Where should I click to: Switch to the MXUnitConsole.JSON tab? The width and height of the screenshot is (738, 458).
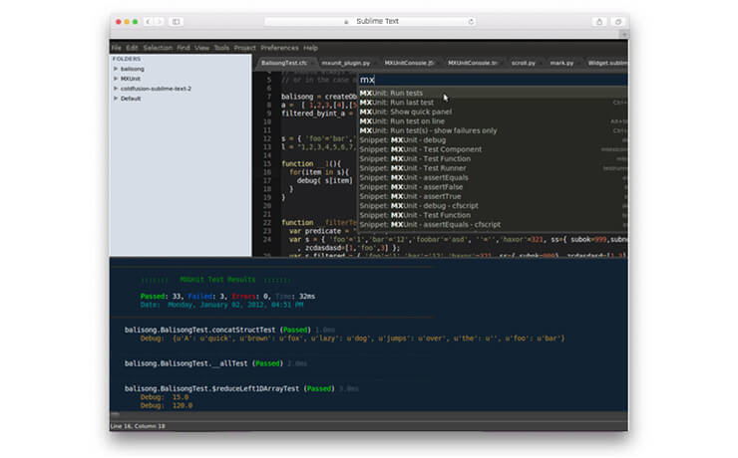pyautogui.click(x=409, y=63)
